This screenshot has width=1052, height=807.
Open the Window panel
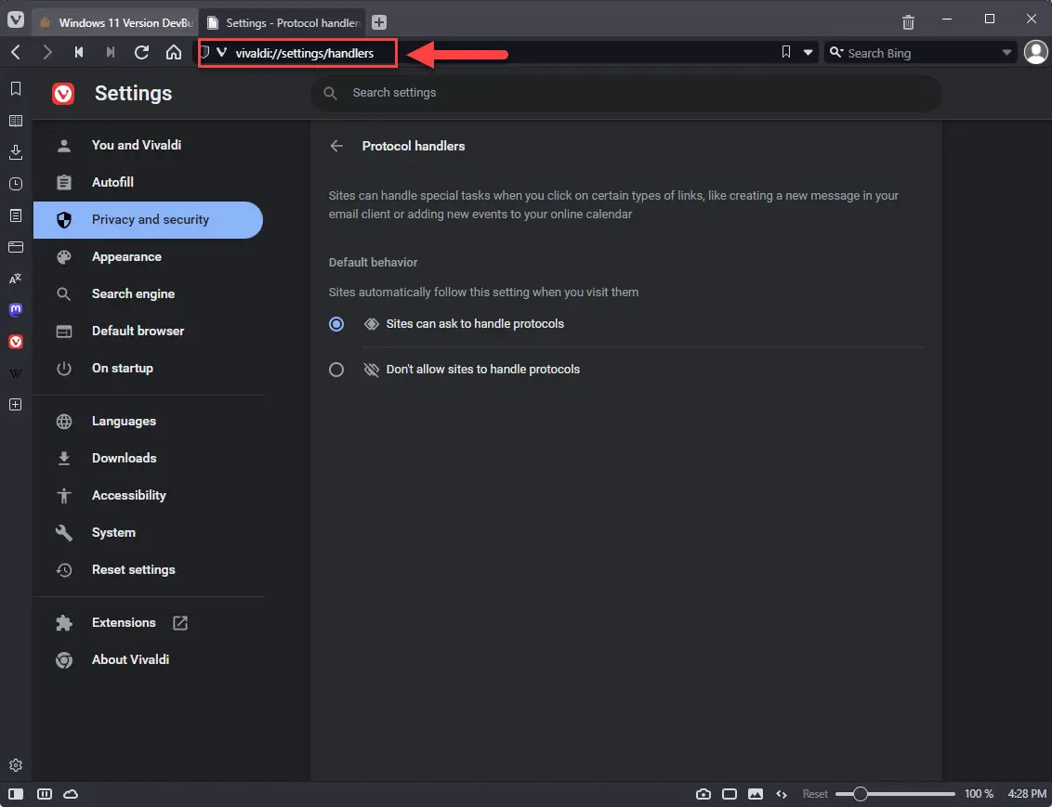(16, 247)
